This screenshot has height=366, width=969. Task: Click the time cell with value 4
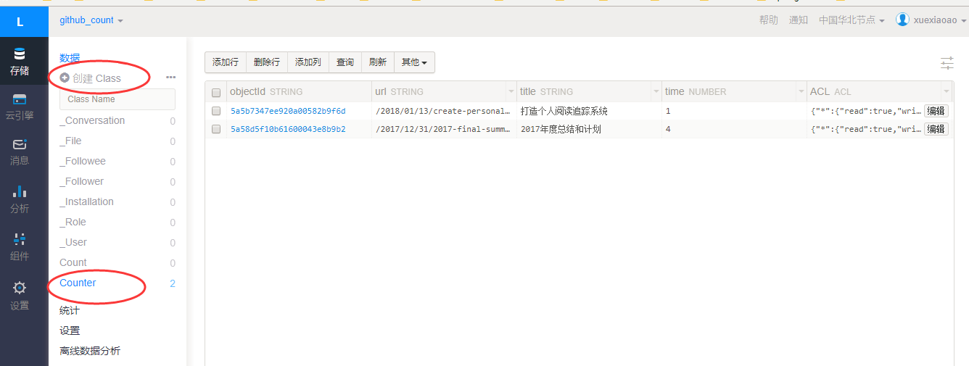734,129
